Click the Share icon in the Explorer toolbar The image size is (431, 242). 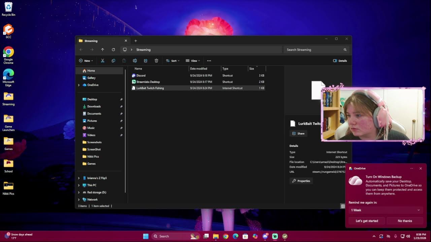145,61
